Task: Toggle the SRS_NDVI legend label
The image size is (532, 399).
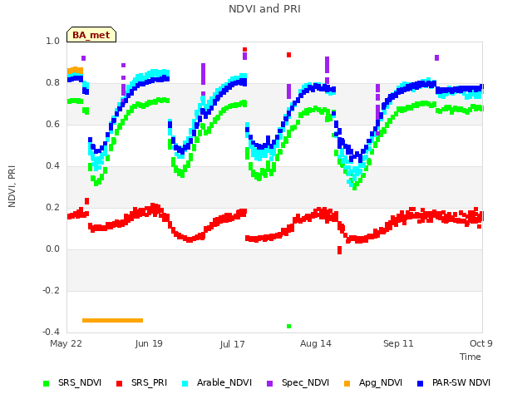Action: coord(80,382)
